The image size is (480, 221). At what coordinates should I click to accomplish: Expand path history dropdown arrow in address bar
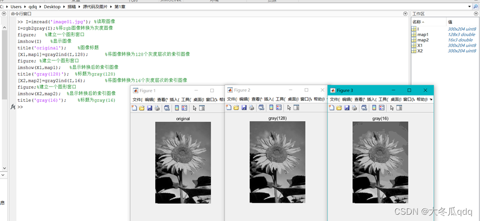click(x=469, y=6)
